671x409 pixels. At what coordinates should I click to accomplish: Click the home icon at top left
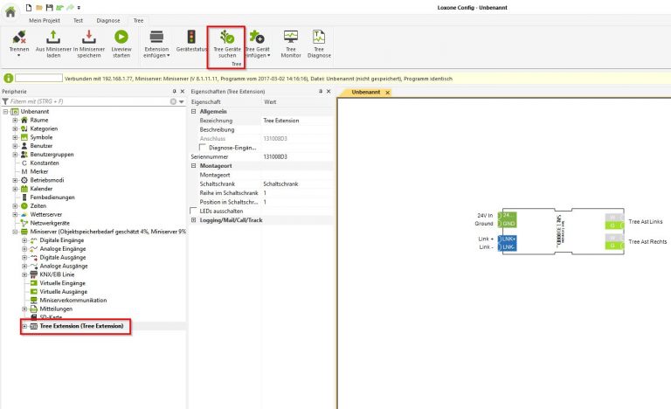pyautogui.click(x=10, y=10)
